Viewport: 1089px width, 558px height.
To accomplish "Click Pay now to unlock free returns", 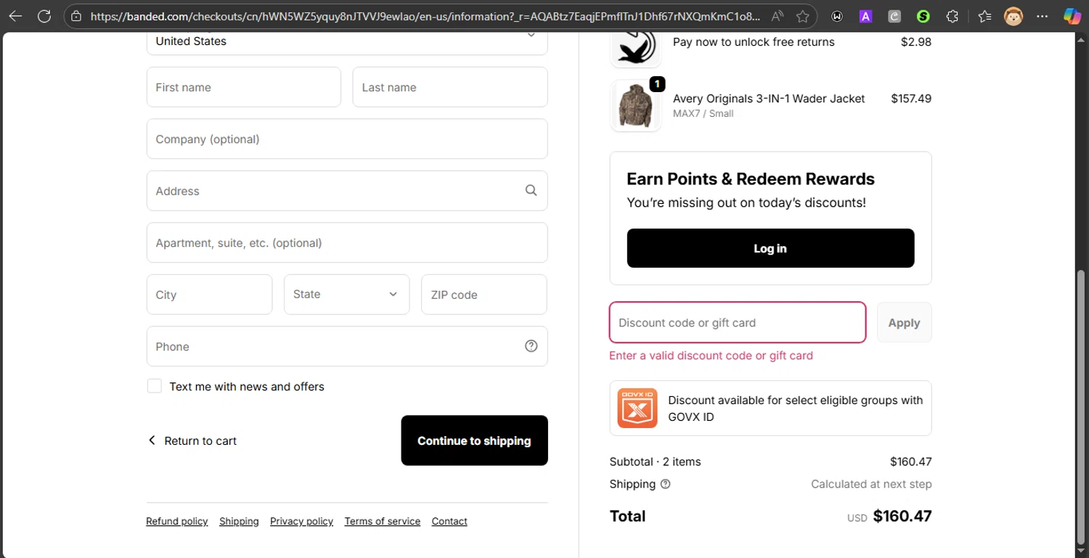I will [x=754, y=41].
